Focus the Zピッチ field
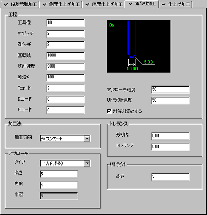 coord(66,45)
